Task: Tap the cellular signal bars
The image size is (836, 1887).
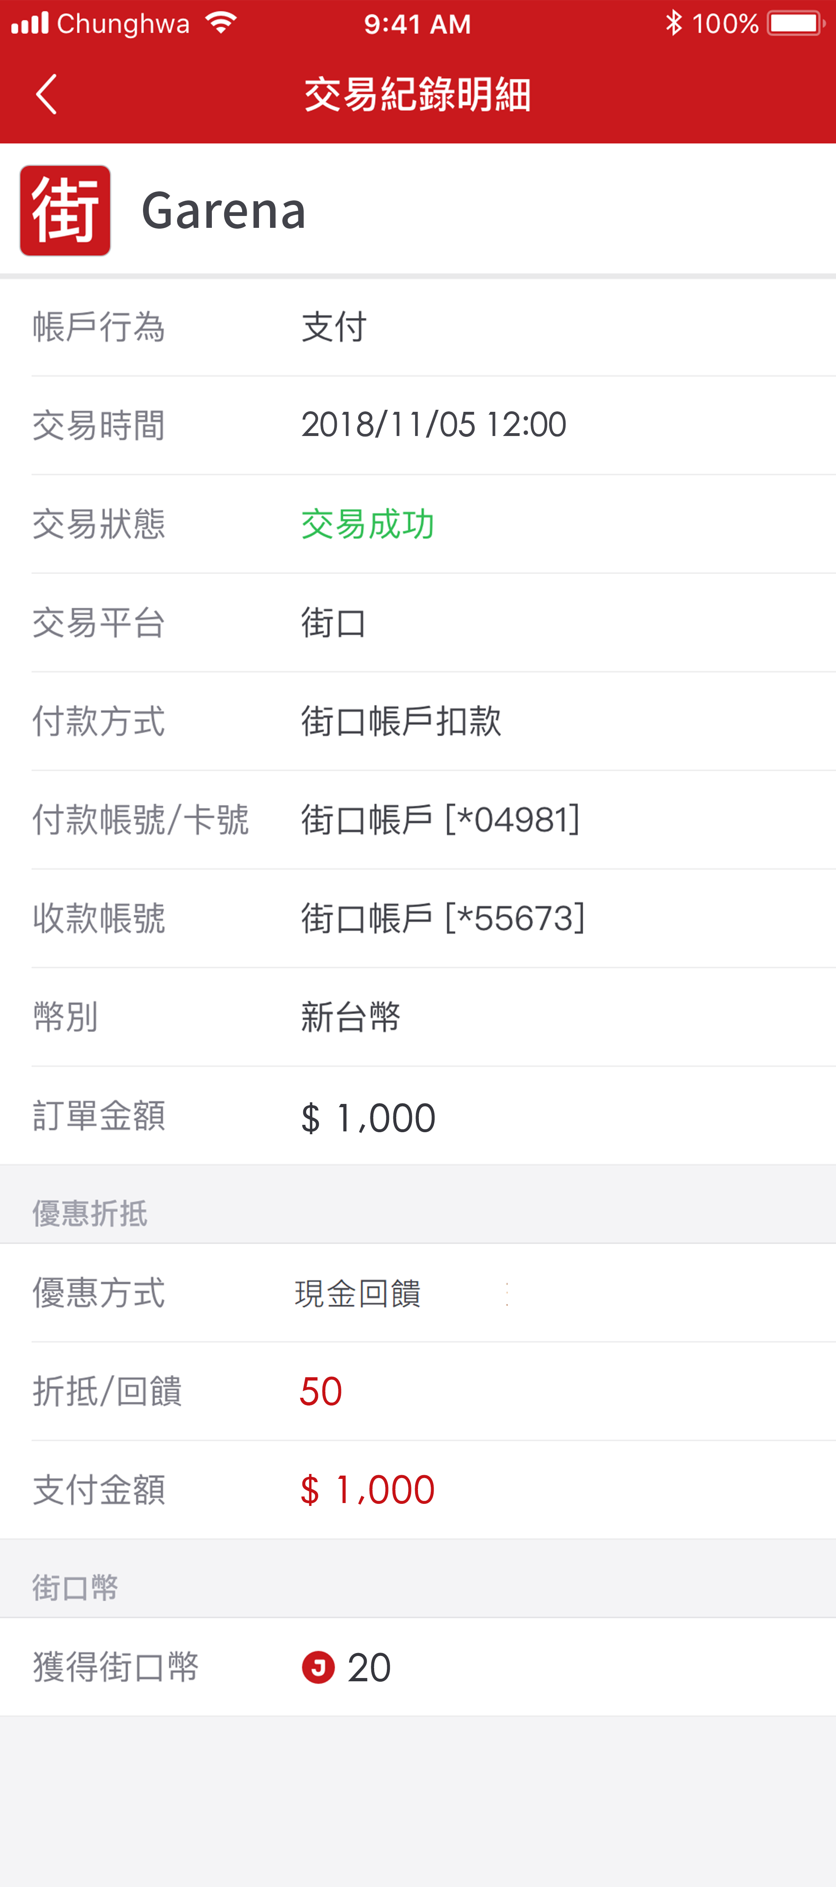Action: click(30, 23)
